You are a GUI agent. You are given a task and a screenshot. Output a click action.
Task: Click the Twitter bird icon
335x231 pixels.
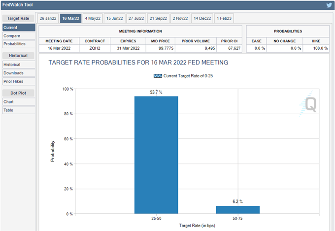point(329,5)
